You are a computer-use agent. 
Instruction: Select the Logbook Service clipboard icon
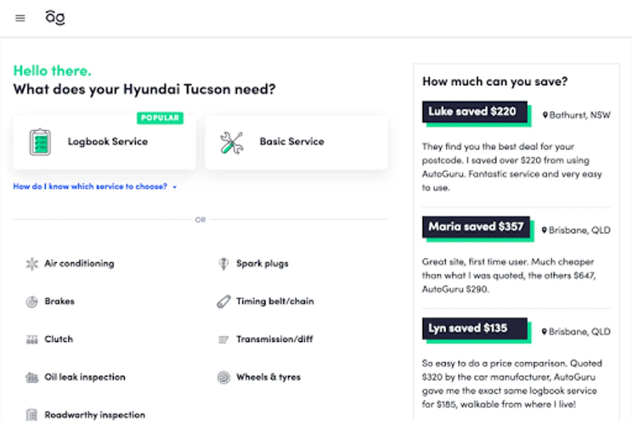coord(40,142)
